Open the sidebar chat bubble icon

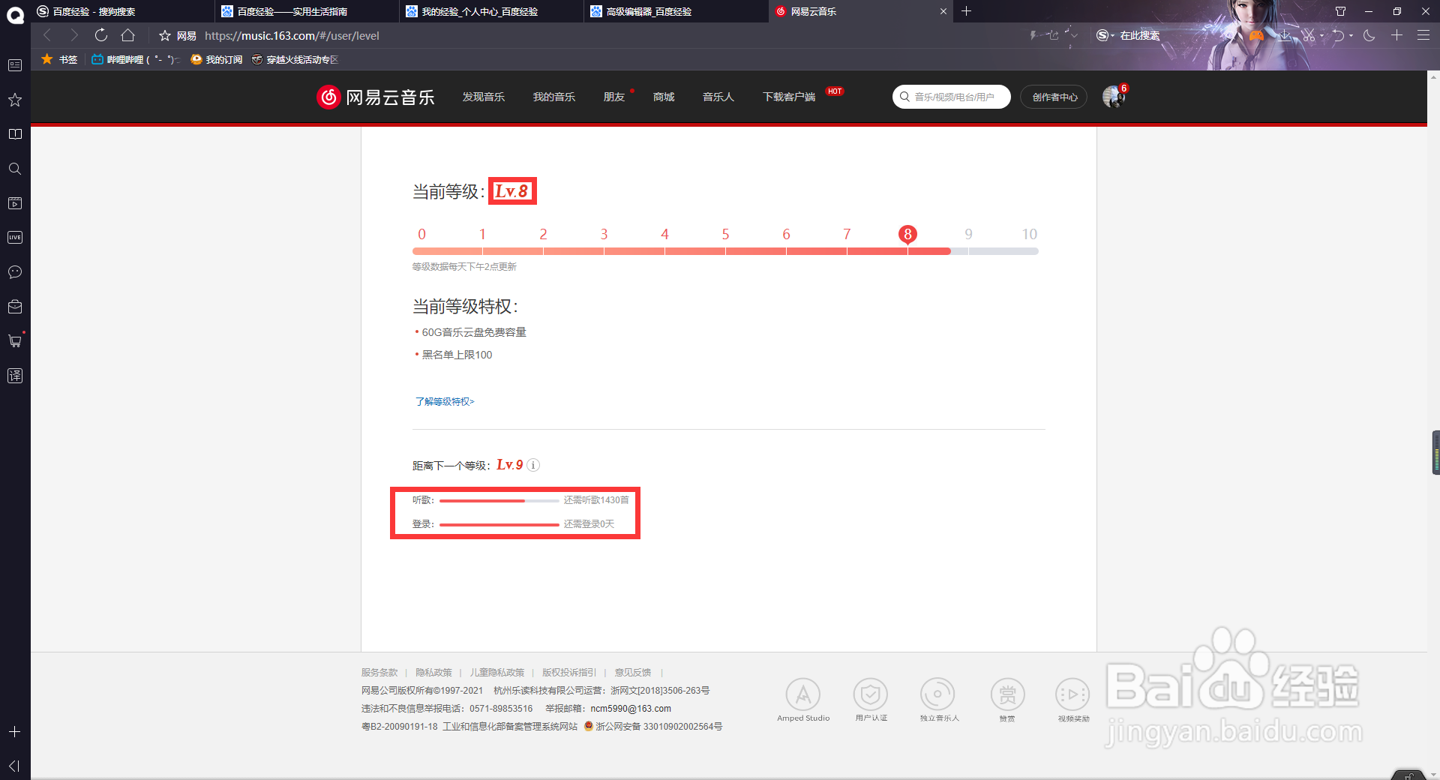[15, 272]
